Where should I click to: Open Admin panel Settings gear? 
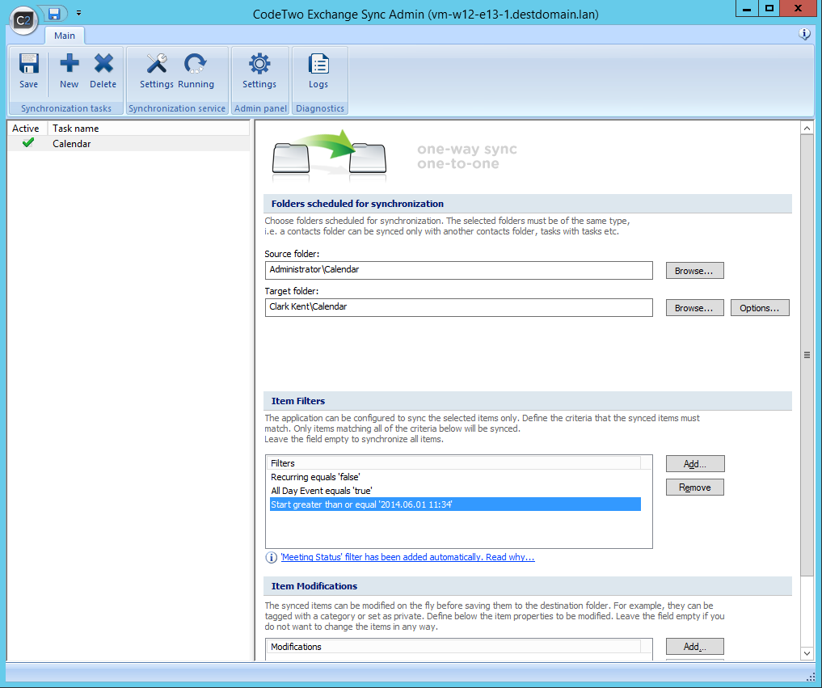[259, 71]
